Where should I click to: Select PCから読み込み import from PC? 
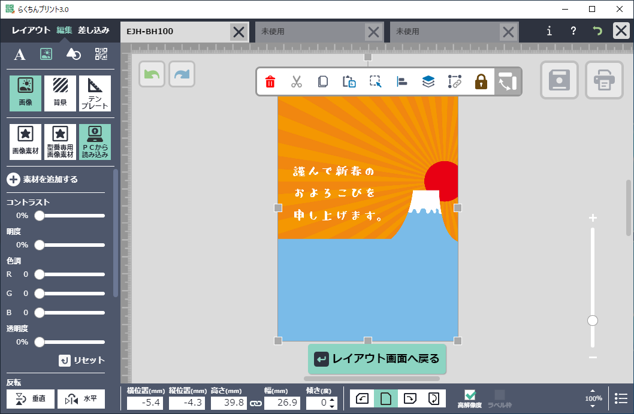click(95, 142)
